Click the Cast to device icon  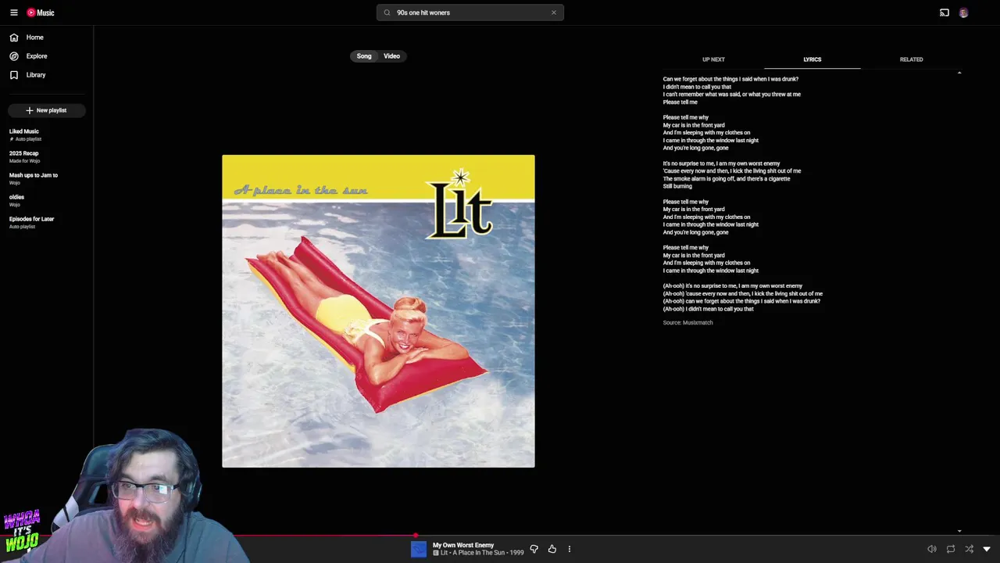(x=945, y=13)
